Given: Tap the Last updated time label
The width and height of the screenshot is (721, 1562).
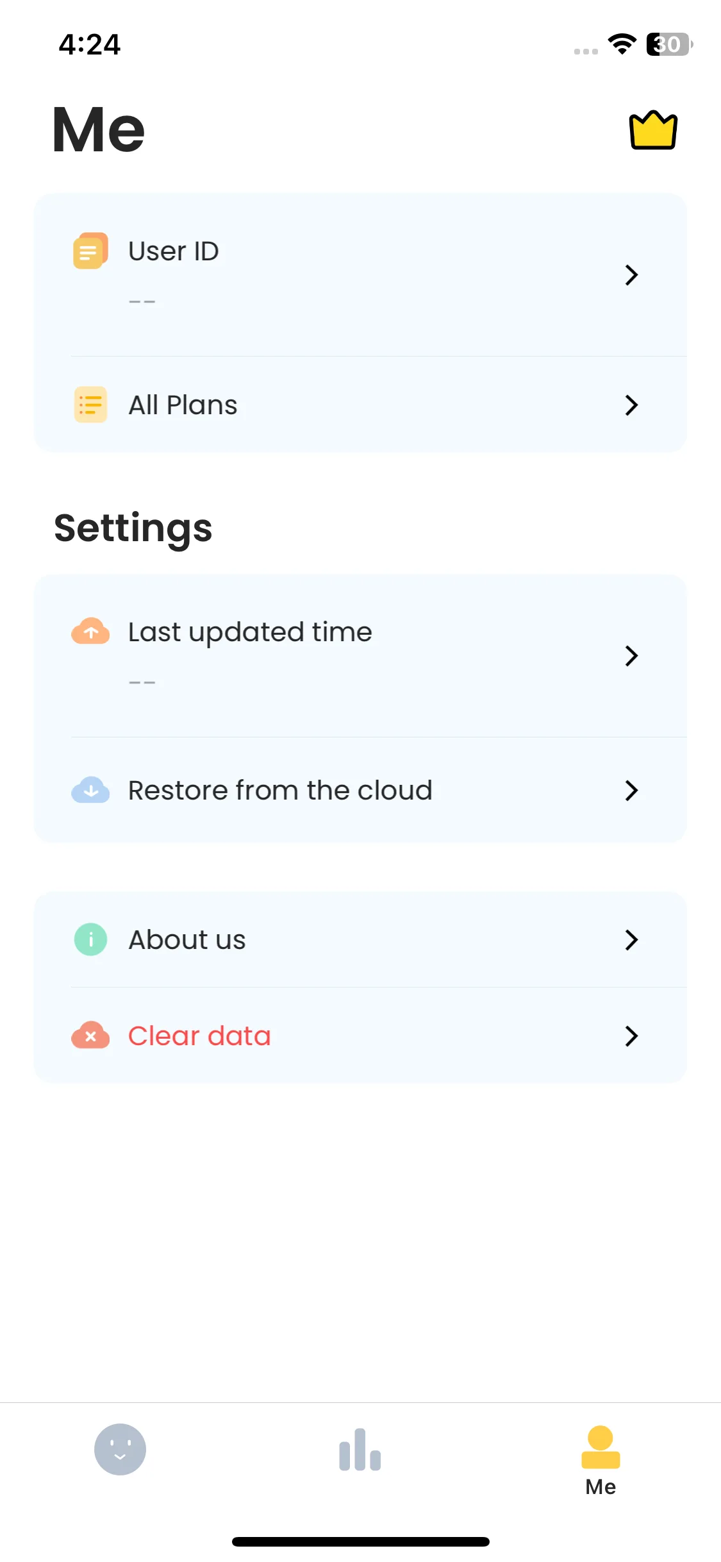Looking at the screenshot, I should point(250,632).
